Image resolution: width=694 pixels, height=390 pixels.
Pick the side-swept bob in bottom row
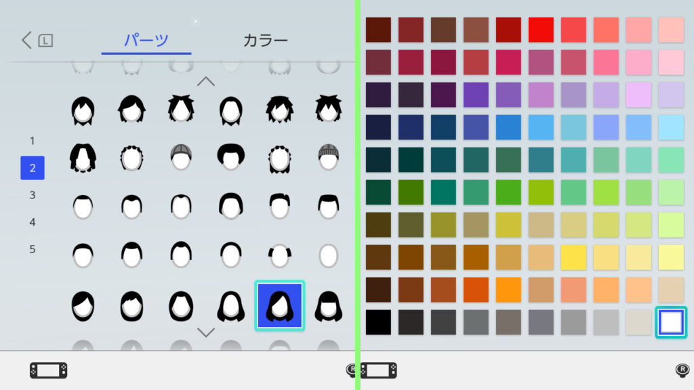click(x=83, y=306)
